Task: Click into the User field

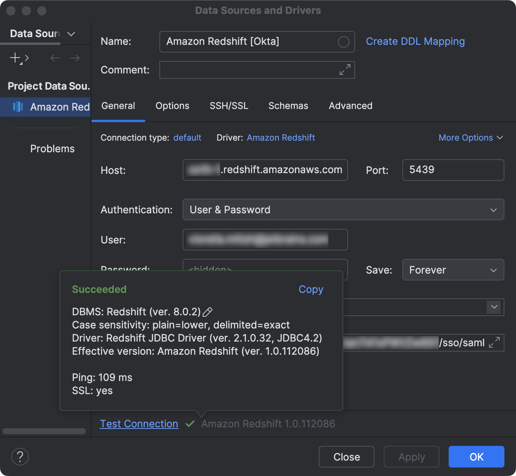Action: (x=265, y=240)
